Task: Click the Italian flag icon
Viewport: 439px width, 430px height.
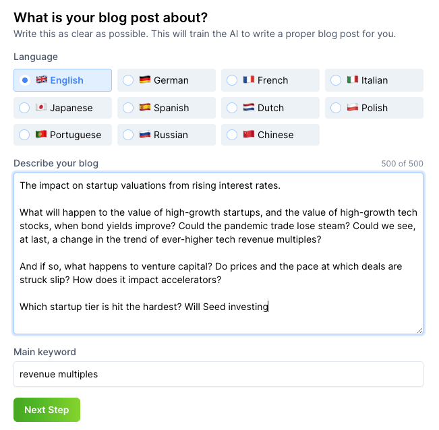Action: (353, 80)
